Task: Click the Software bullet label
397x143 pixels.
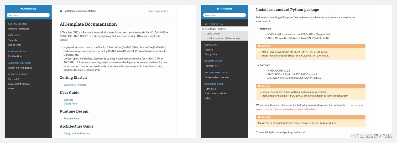Action: pos(265,65)
